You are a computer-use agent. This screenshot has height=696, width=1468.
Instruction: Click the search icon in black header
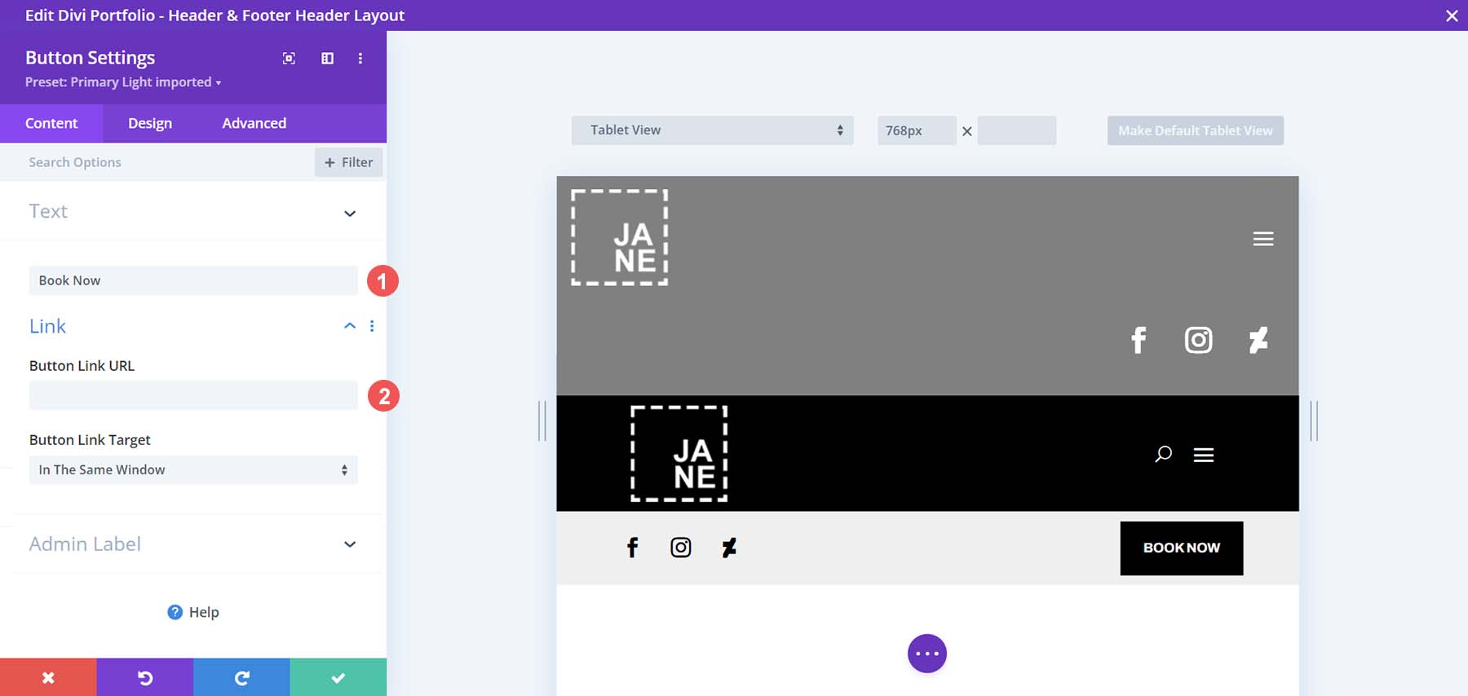coord(1163,454)
